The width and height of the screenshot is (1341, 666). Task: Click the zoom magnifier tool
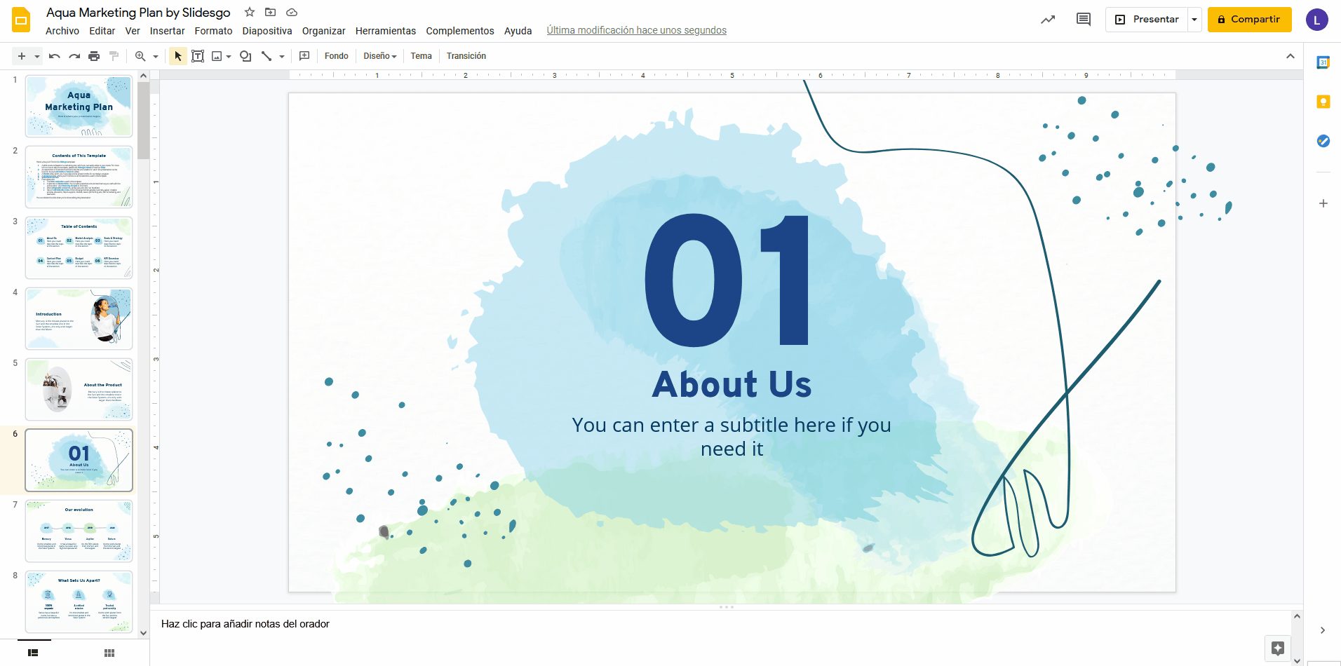click(140, 56)
